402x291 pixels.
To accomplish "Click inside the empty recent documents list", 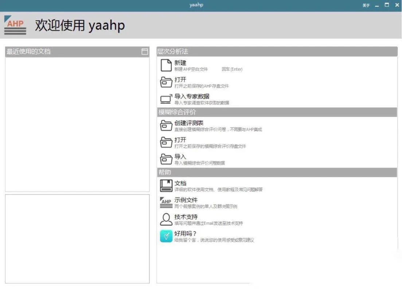I will pyautogui.click(x=77, y=124).
